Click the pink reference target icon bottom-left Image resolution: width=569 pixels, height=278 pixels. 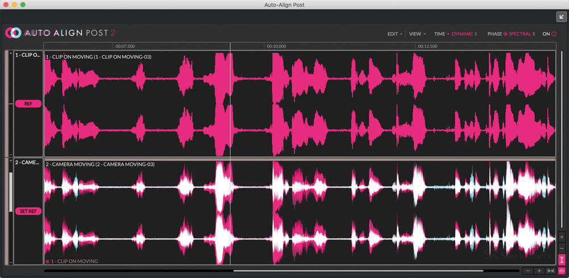[x=48, y=262]
